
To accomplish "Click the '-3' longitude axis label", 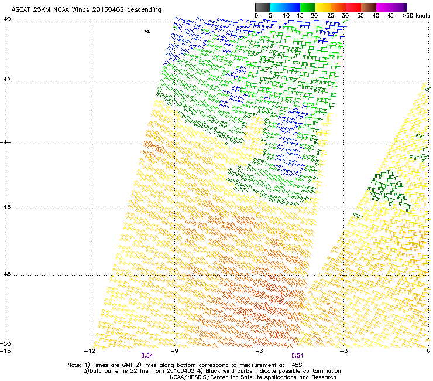I will pos(343,351).
